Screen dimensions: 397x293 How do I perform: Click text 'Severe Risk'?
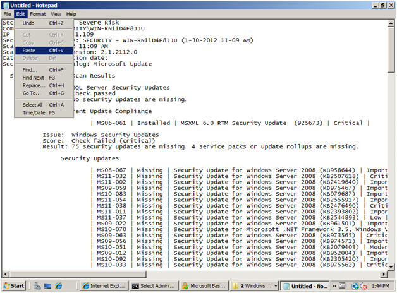point(99,23)
